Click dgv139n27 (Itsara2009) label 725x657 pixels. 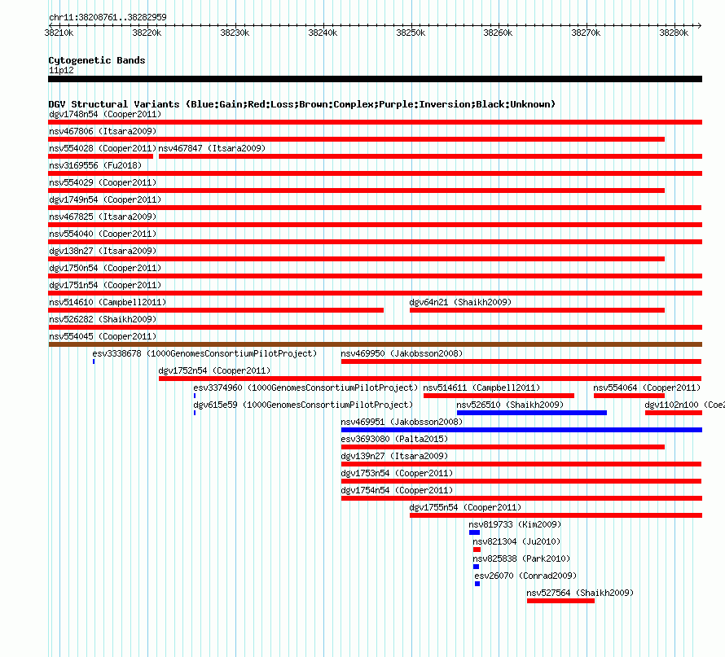tap(394, 456)
